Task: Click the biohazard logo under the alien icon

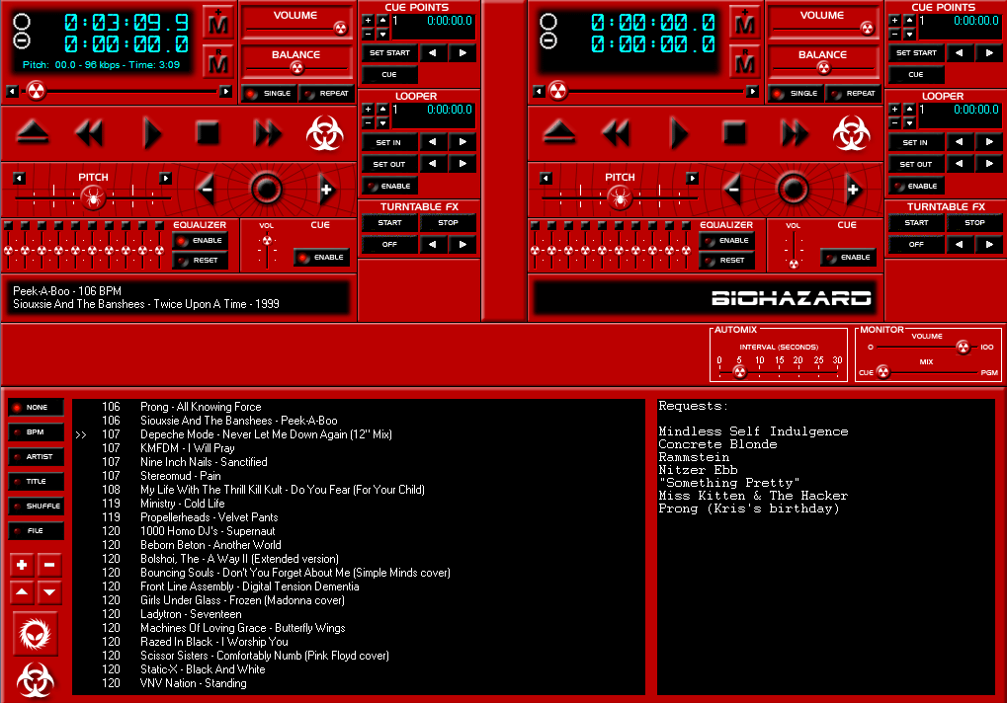Action: (35, 680)
